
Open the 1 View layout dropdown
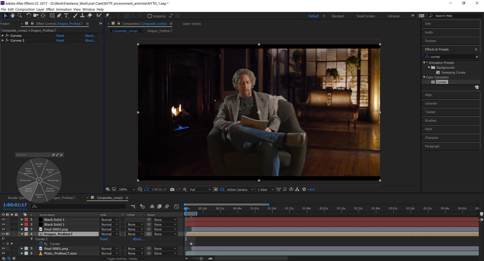266,189
